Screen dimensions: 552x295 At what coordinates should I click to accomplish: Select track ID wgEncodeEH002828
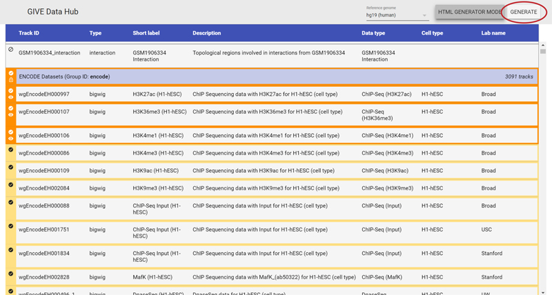coord(44,277)
